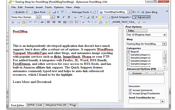
Task: Click the Underline formatting icon
Action: pos(69,17)
